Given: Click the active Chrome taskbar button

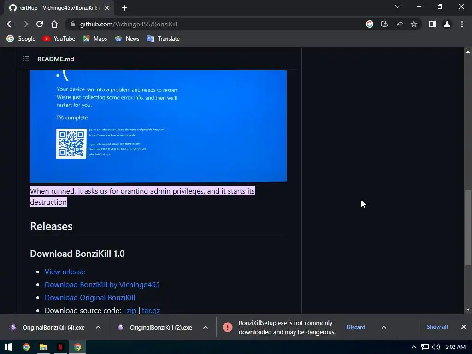Looking at the screenshot, I should pyautogui.click(x=77, y=347).
